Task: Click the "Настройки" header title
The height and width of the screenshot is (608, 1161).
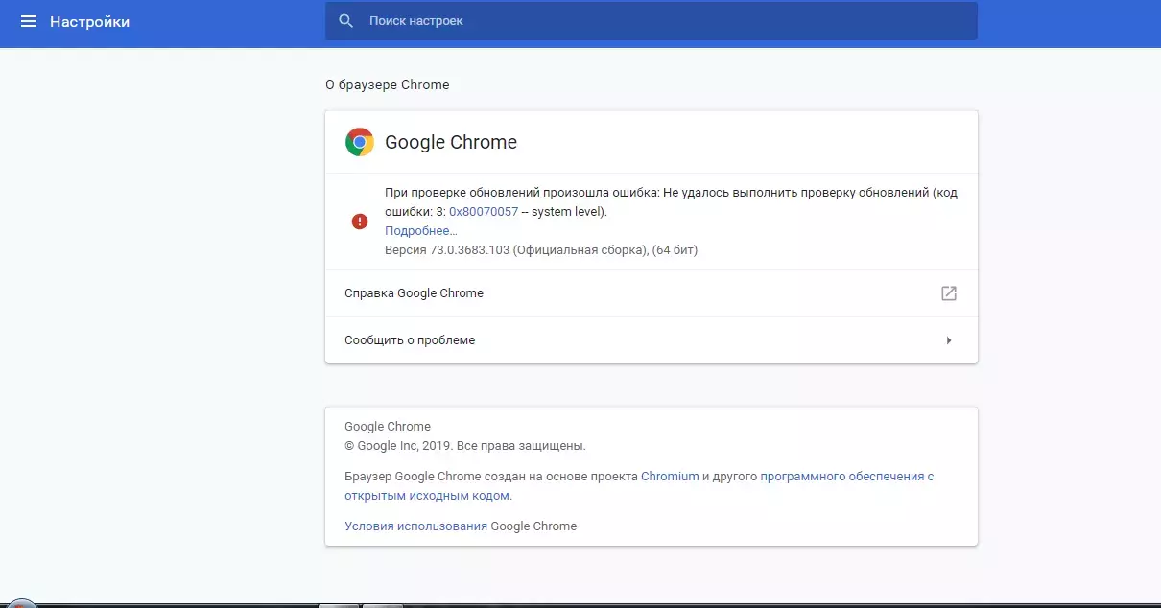Action: click(x=90, y=21)
